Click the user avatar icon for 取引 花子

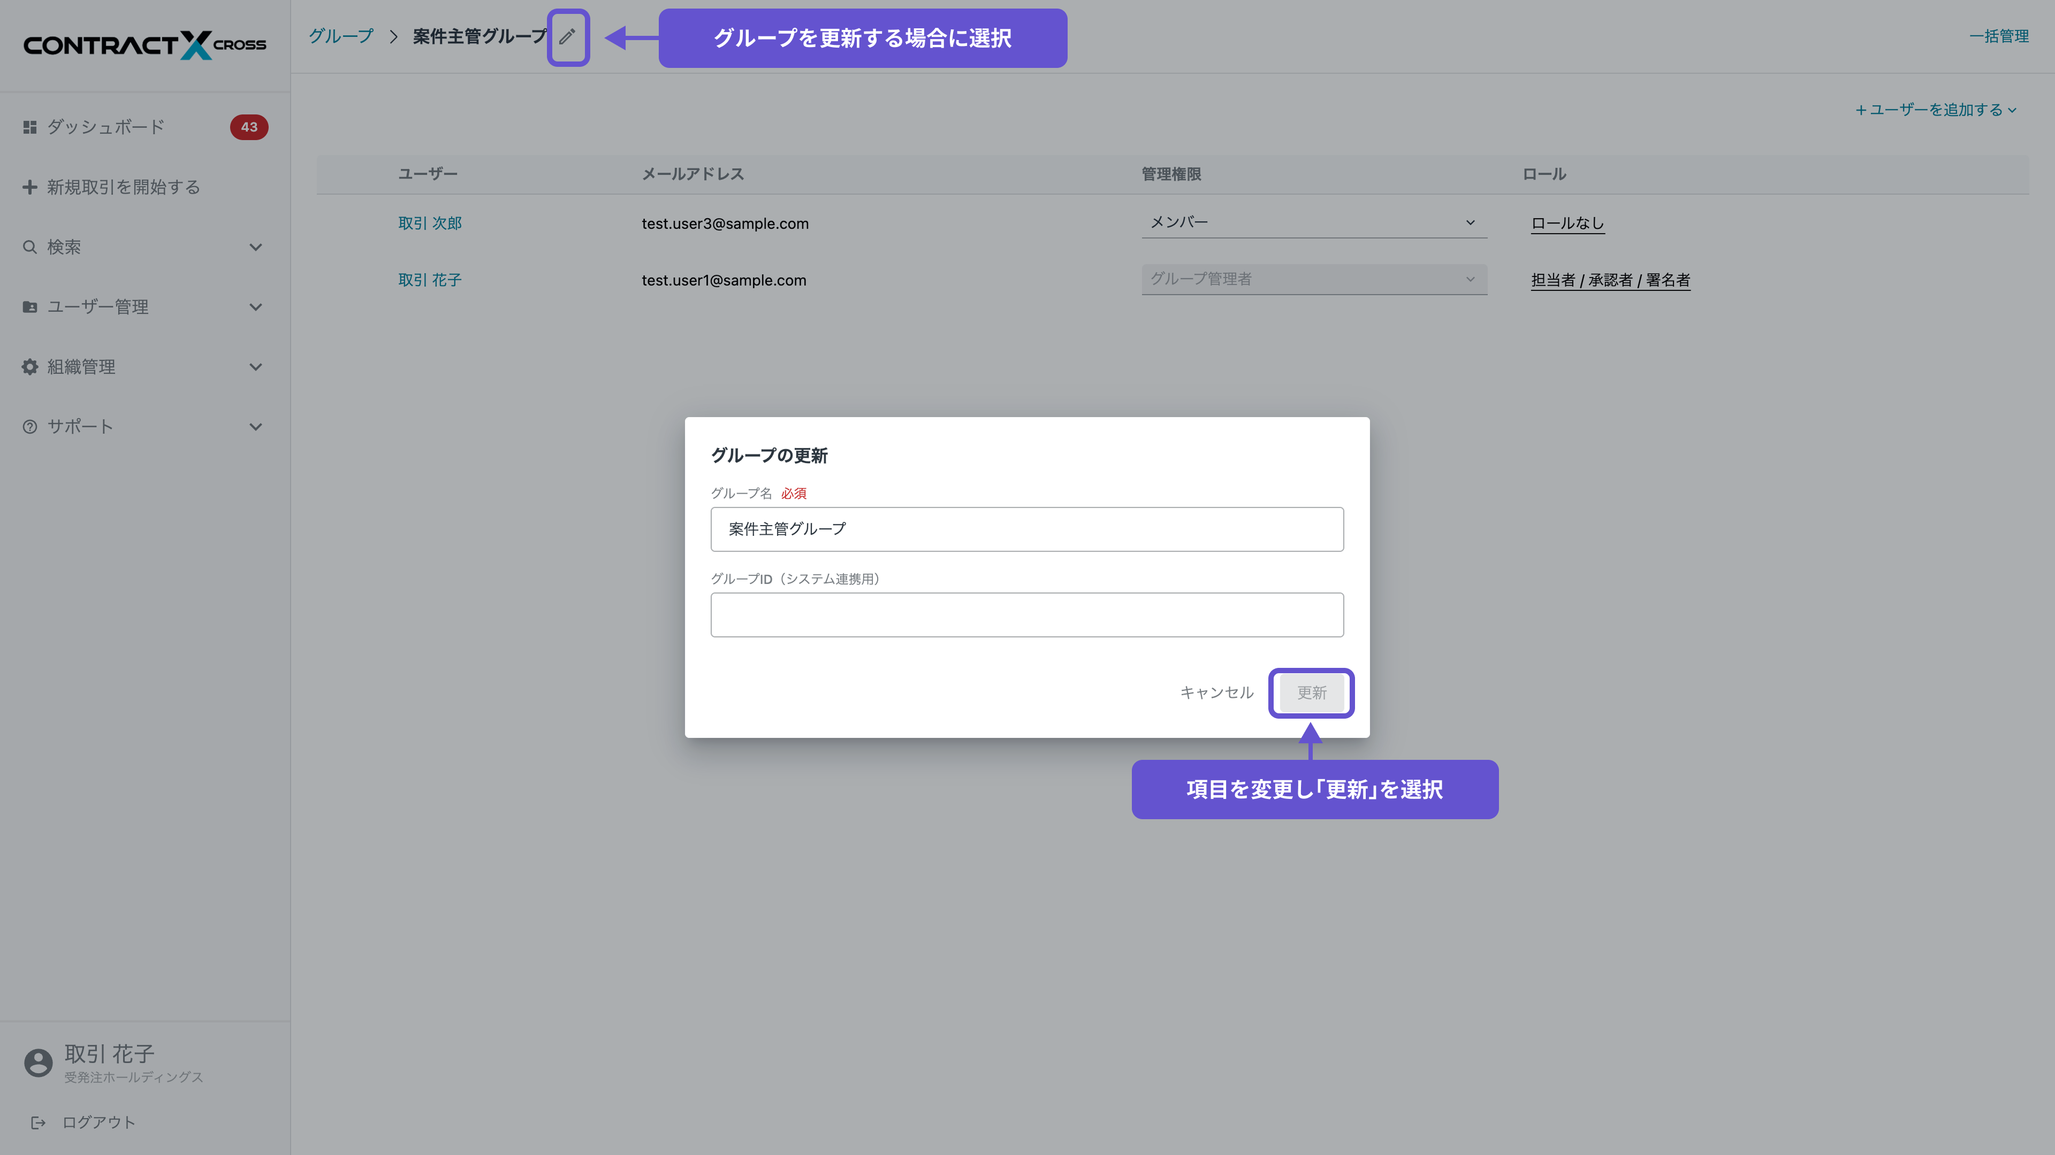pos(37,1062)
